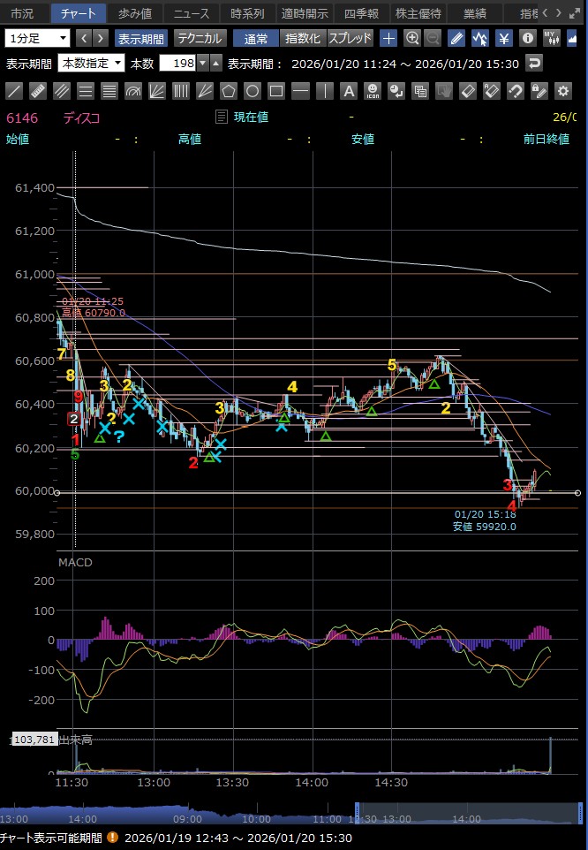Open the 本数指定 display period dropdown

click(91, 64)
